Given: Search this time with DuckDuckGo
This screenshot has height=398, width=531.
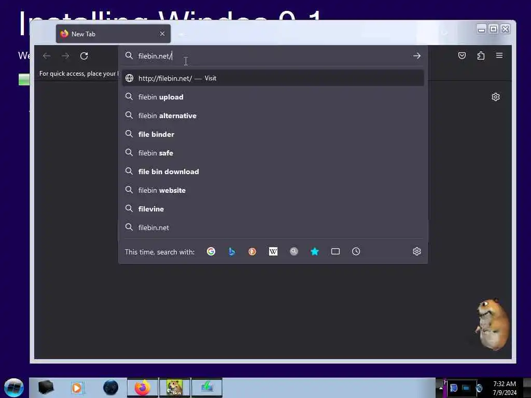Looking at the screenshot, I should (x=253, y=251).
